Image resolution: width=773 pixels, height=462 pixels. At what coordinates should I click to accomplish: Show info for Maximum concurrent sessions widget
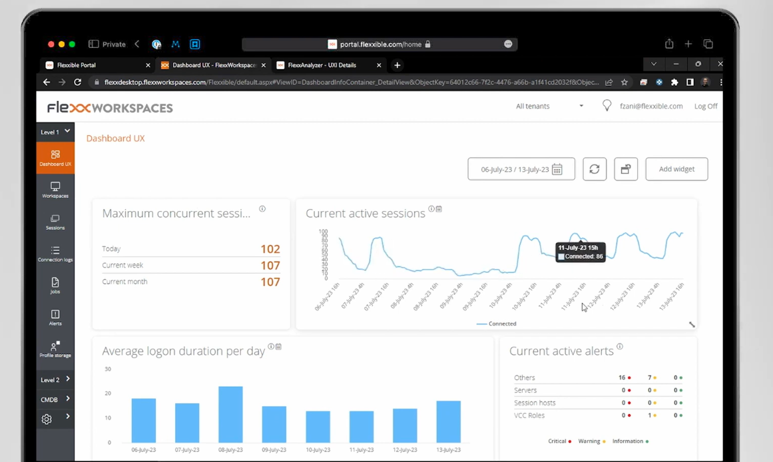pos(262,209)
